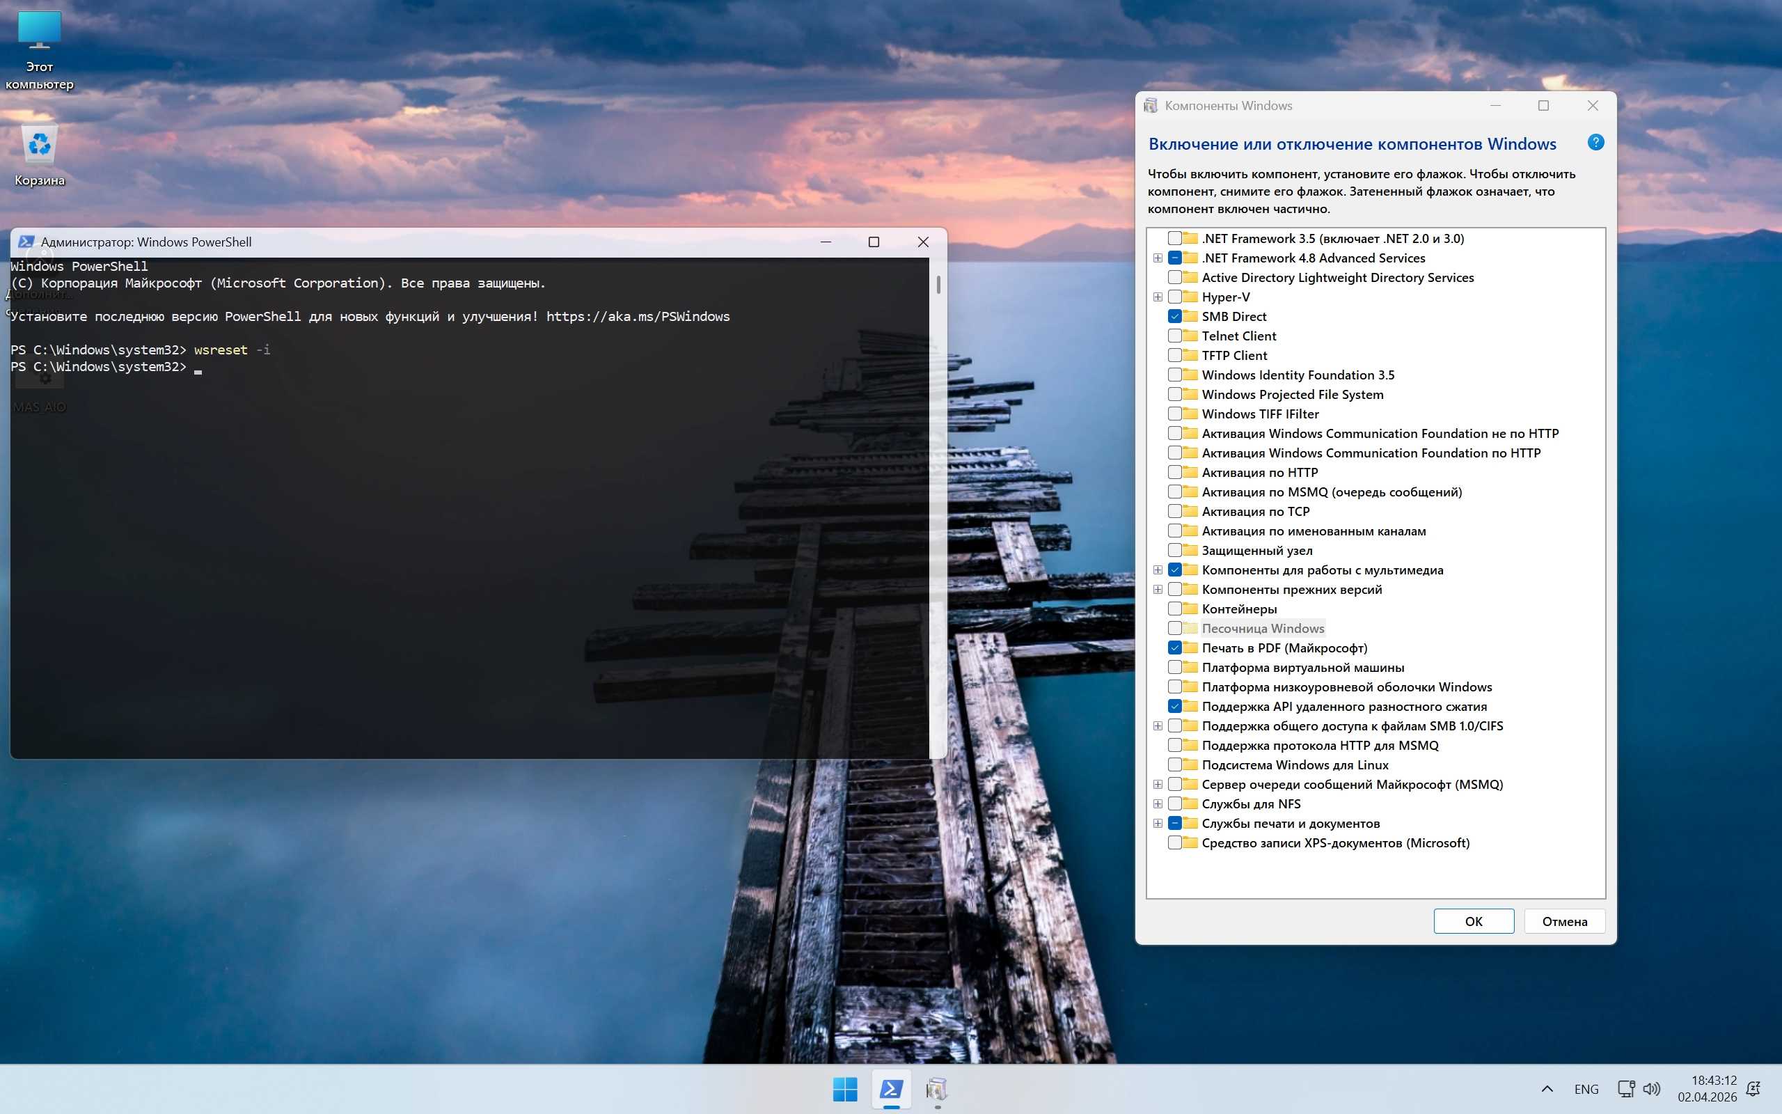Switch to PowerShell via taskbar icon
Screen dimensions: 1782x1114
click(891, 1088)
